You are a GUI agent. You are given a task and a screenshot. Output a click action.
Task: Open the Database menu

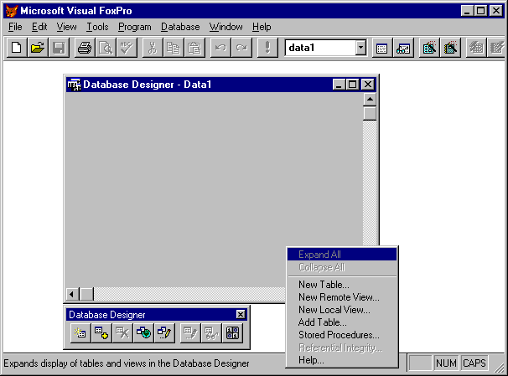[180, 27]
